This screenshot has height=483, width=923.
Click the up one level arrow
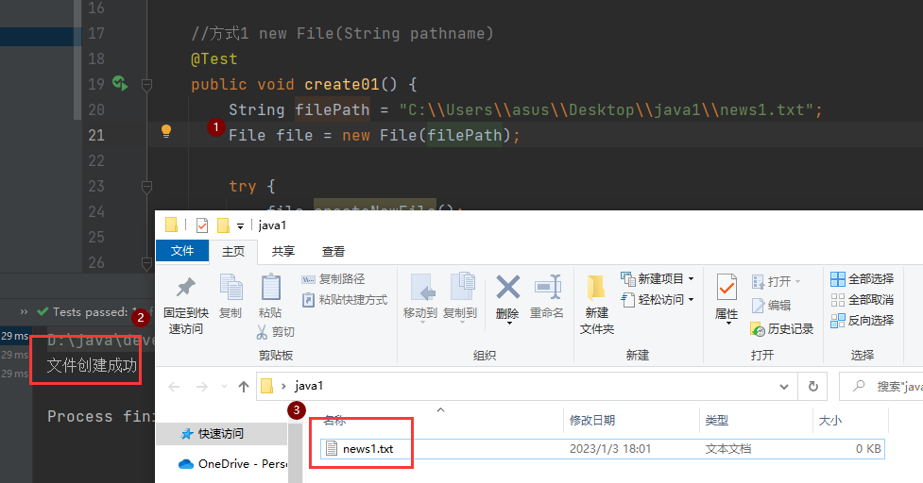click(x=244, y=386)
